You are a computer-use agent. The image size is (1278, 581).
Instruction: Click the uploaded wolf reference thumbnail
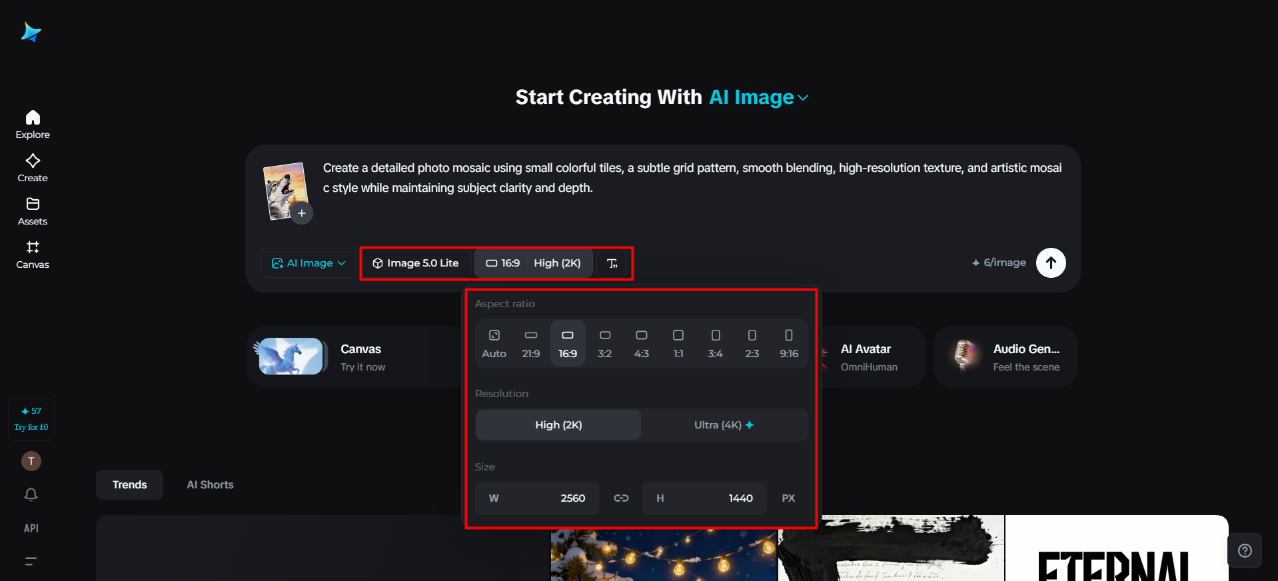(285, 190)
